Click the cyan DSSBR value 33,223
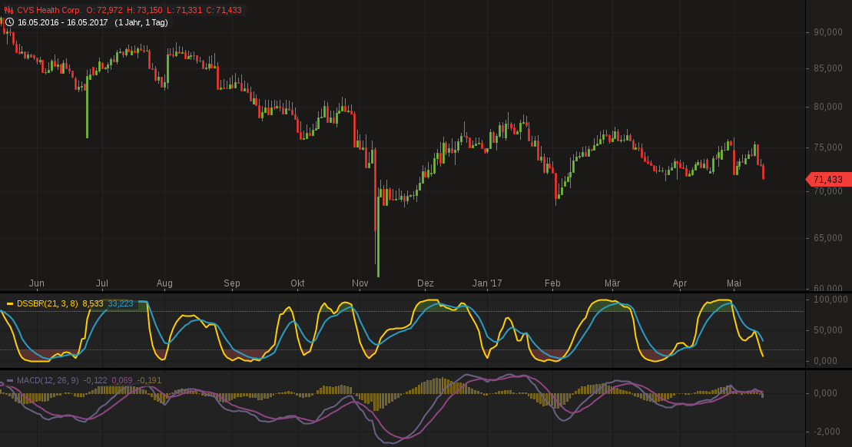The width and height of the screenshot is (852, 447). tap(121, 304)
